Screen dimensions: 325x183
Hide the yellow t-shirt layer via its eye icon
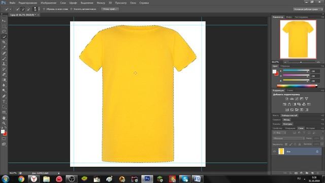(x=274, y=151)
